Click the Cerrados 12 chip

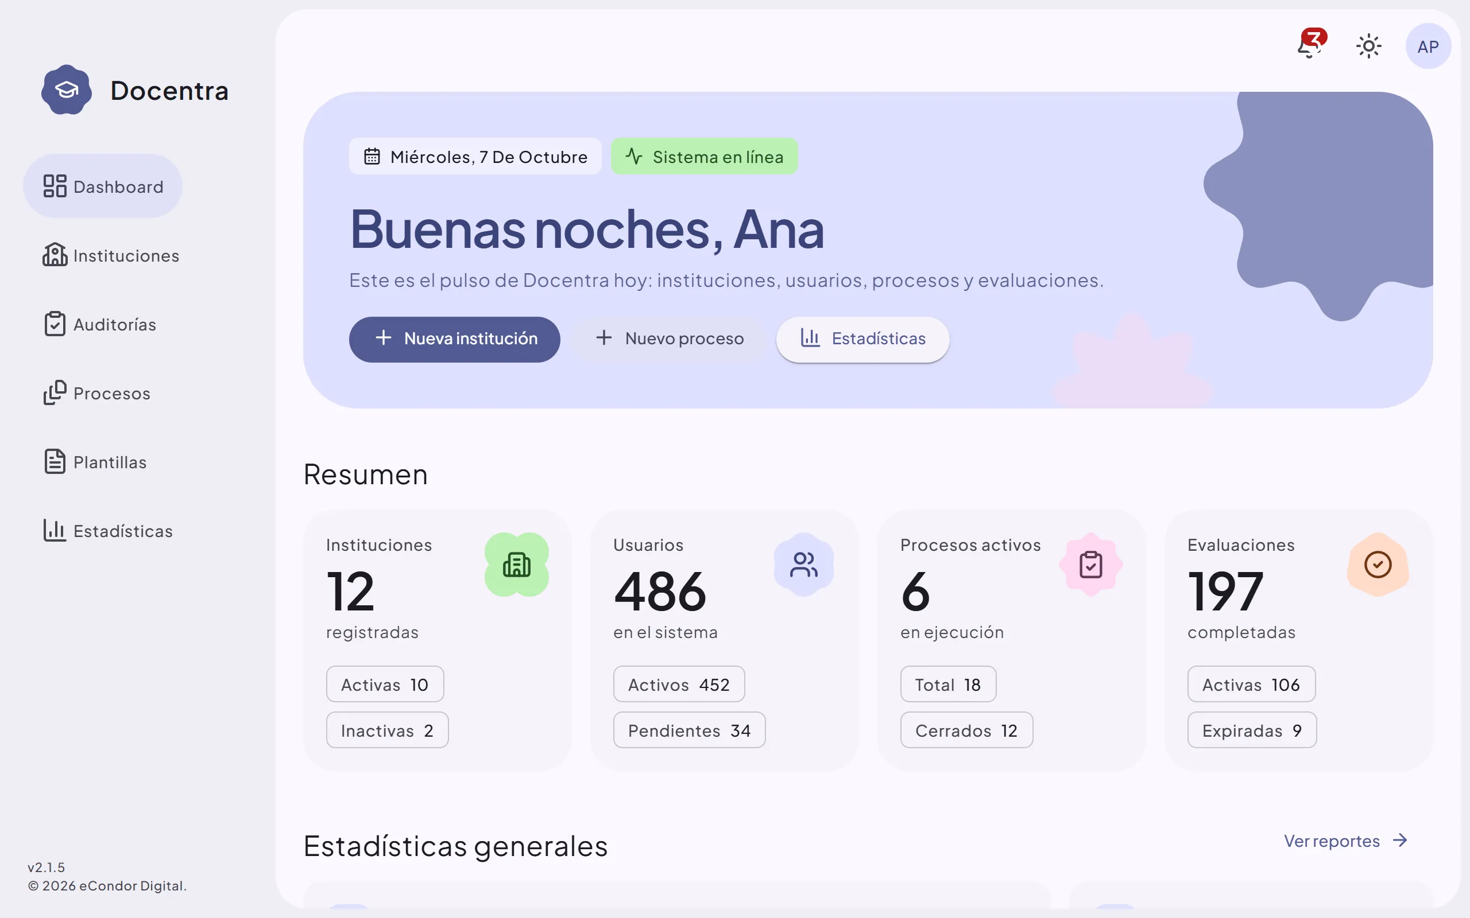pyautogui.click(x=966, y=730)
